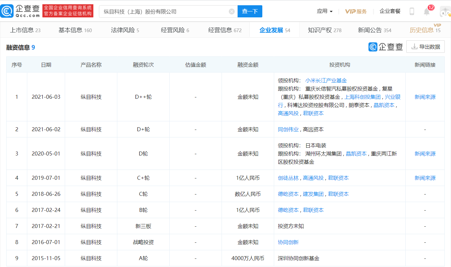The height and width of the screenshot is (267, 451).
Task: Select the 企业发展 tab
Action: pos(275,30)
